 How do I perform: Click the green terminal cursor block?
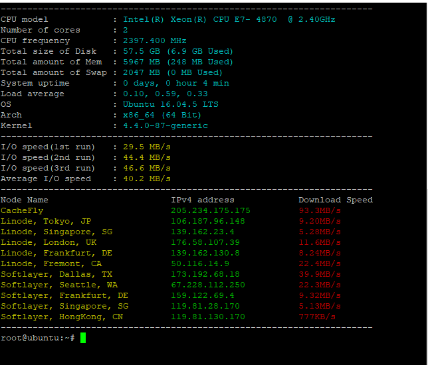point(83,338)
